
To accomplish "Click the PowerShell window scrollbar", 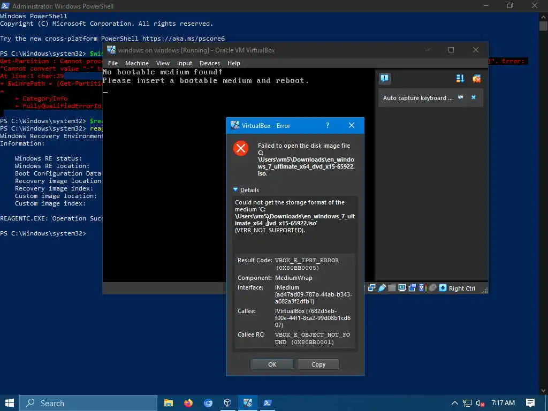I will click(543, 26).
